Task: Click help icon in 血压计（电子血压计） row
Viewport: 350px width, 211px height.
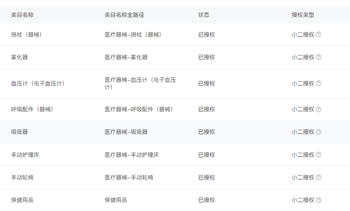Action: (x=318, y=83)
